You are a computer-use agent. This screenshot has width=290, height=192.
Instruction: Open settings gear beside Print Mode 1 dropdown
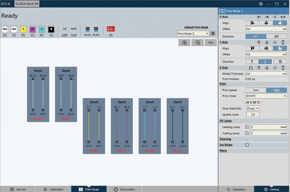[213, 34]
